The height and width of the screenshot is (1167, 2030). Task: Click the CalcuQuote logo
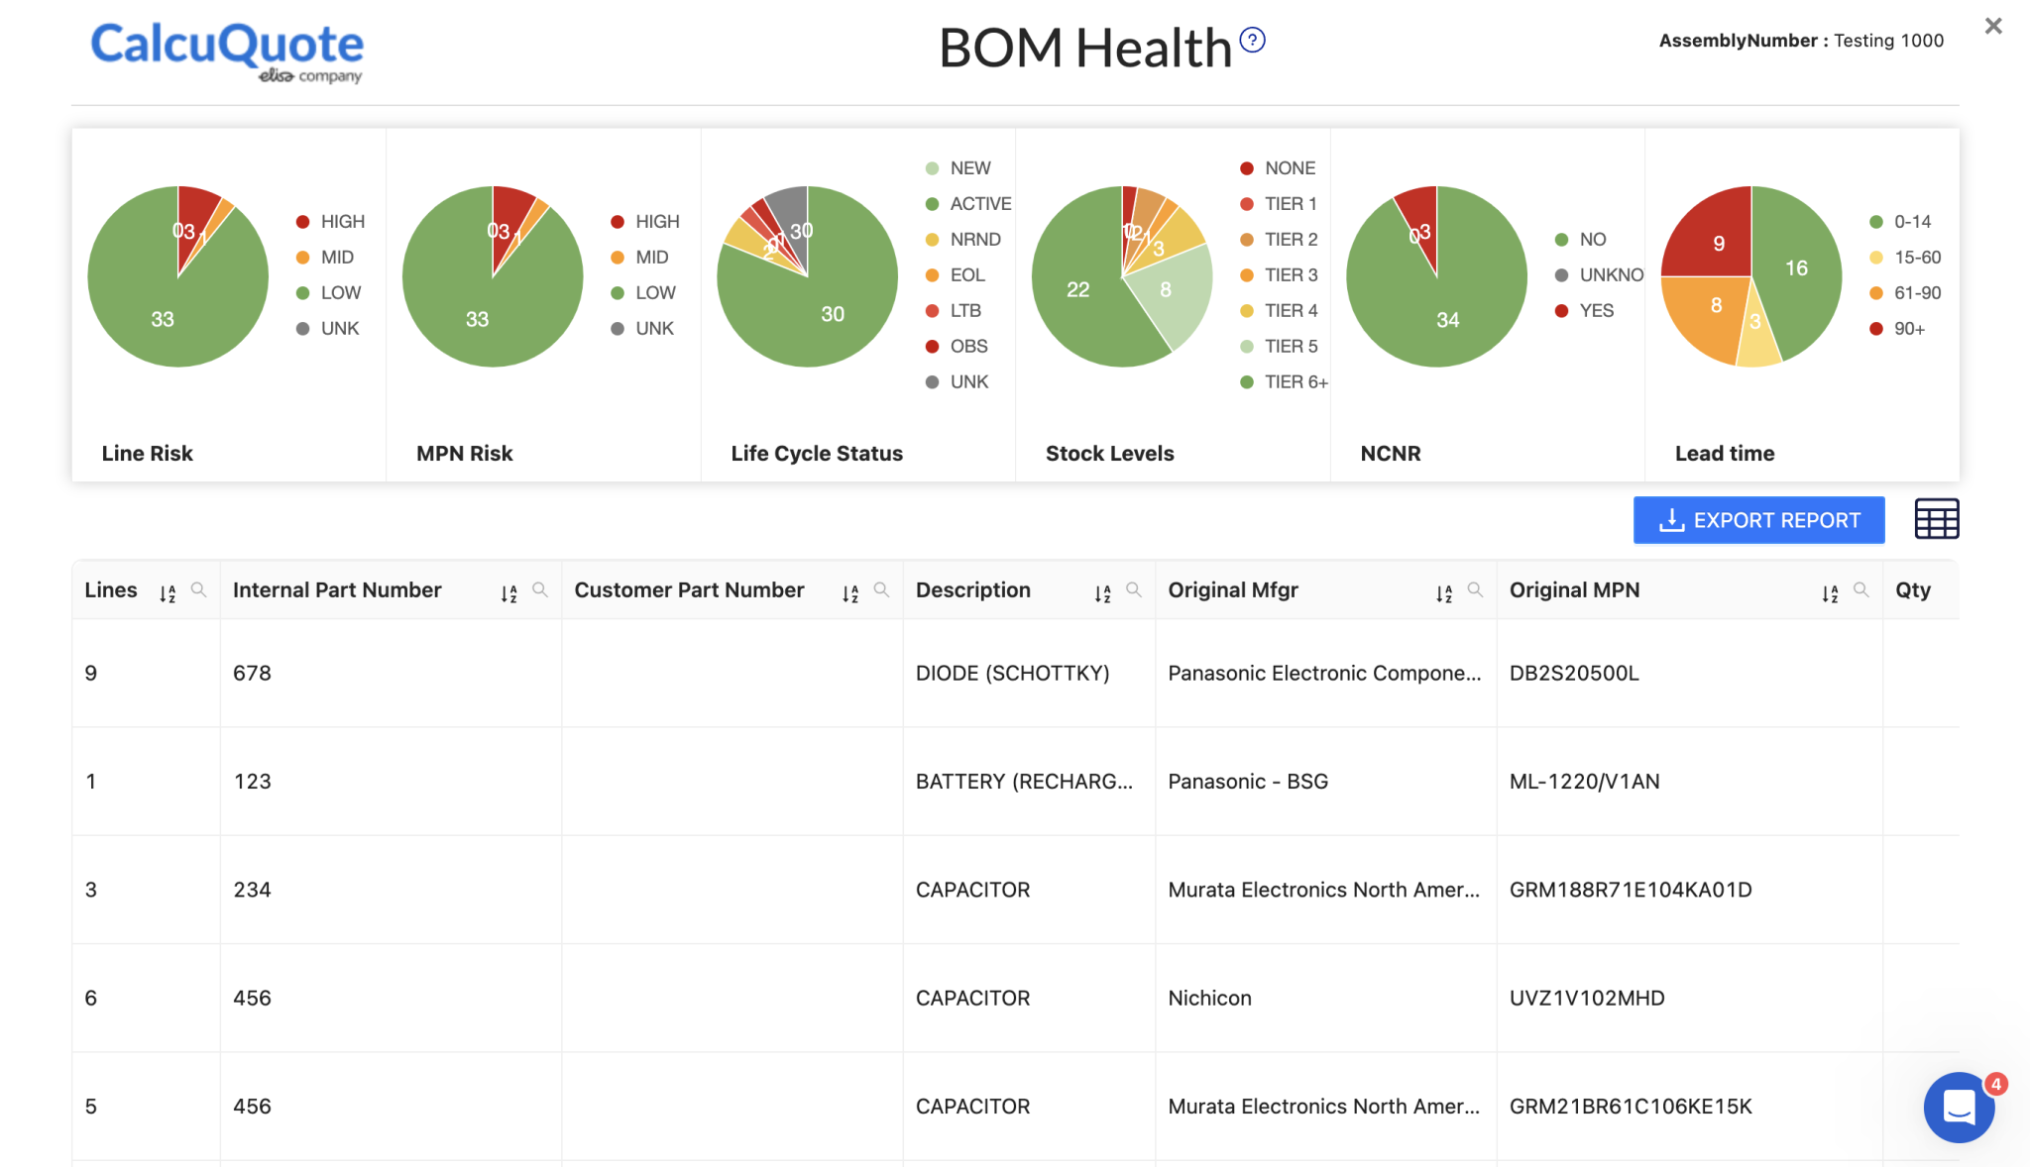click(x=226, y=48)
